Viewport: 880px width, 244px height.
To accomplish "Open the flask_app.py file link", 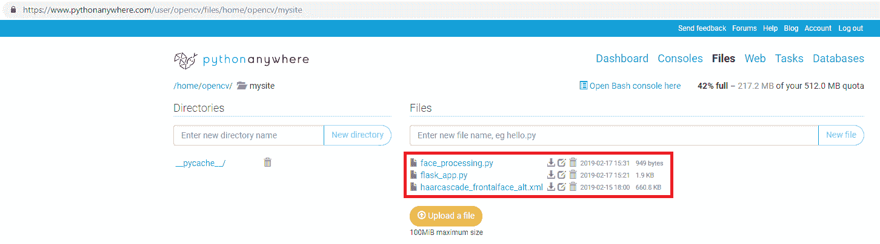I will click(444, 175).
